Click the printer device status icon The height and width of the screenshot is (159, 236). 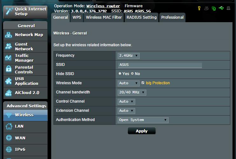point(228,8)
